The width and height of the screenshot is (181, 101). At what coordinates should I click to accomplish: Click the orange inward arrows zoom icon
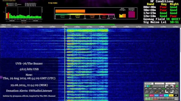pyautogui.click(x=156, y=92)
